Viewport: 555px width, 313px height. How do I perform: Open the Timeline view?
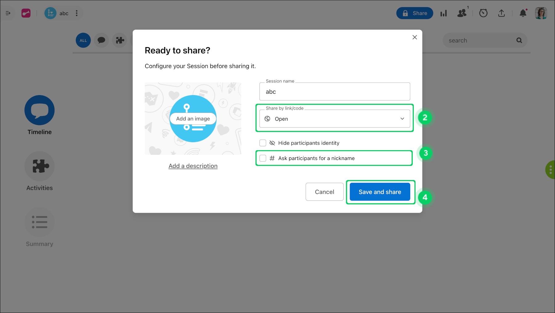pos(39,115)
